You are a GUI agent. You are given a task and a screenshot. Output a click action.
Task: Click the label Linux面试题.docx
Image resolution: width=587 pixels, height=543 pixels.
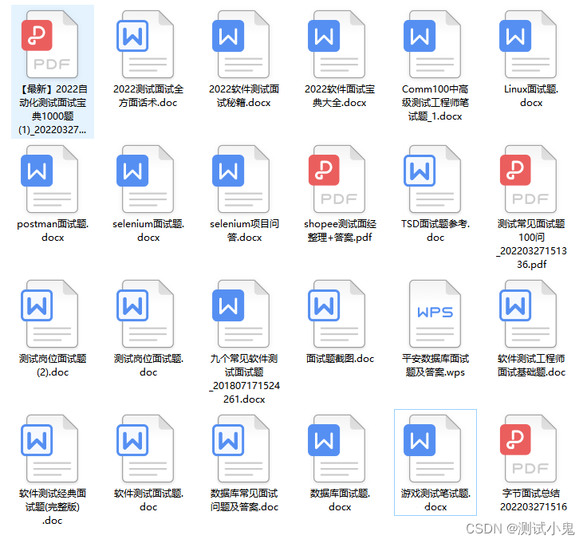531,96
